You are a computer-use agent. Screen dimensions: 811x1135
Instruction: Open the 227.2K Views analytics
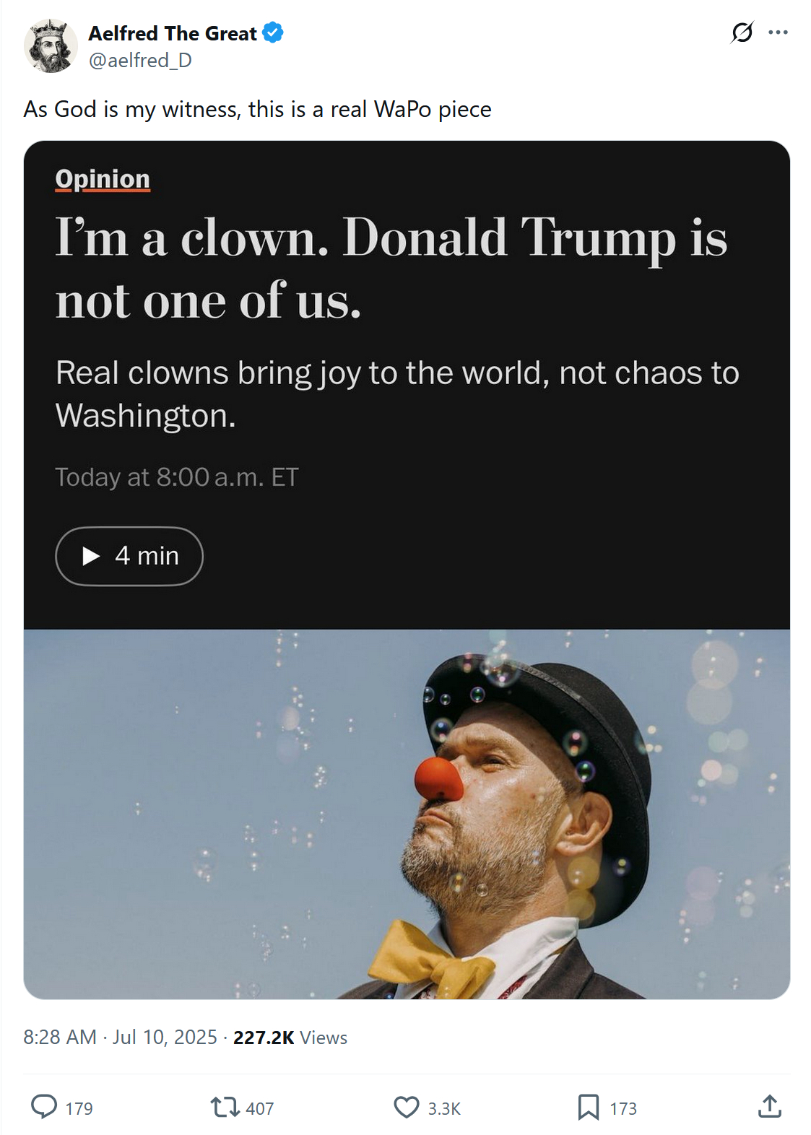pos(290,1038)
